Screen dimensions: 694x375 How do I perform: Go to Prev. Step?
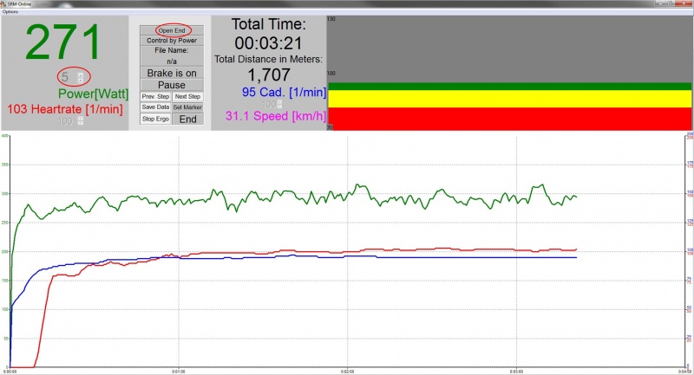[x=155, y=96]
